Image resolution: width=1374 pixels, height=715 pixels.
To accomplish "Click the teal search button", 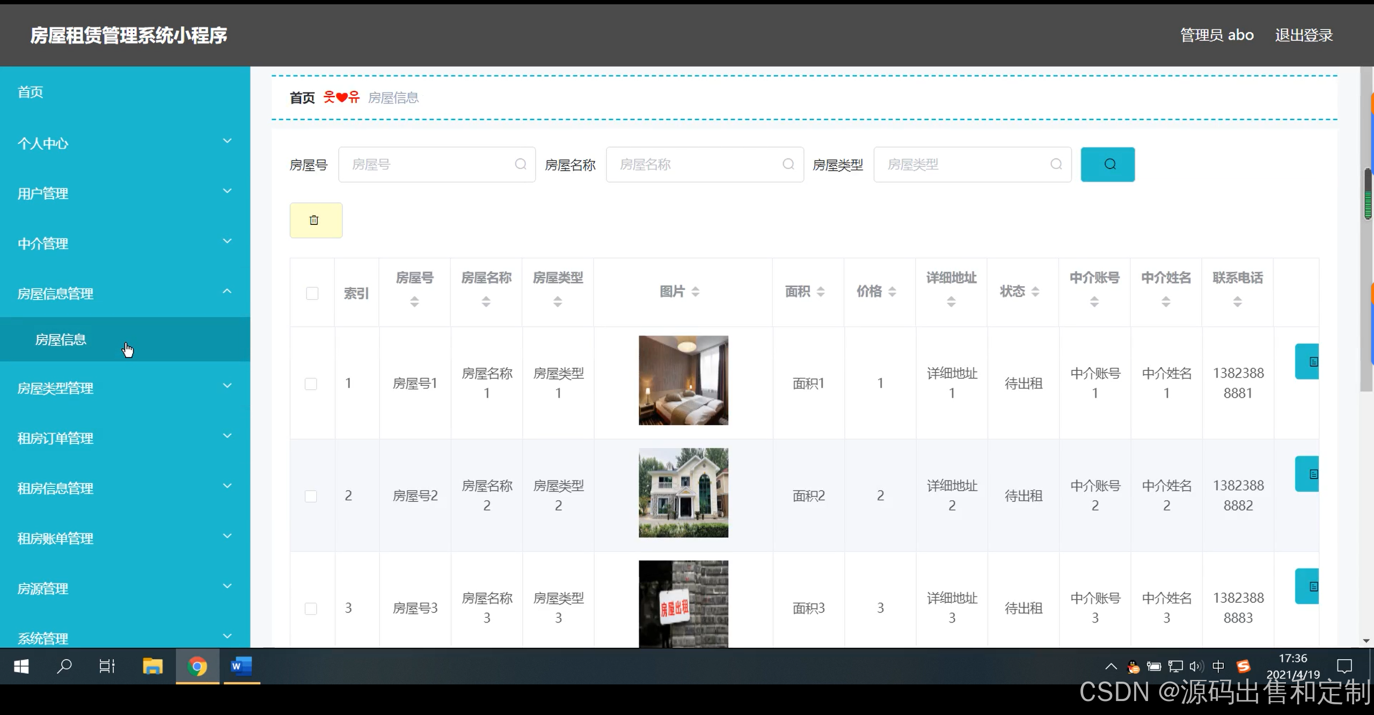I will pos(1107,164).
